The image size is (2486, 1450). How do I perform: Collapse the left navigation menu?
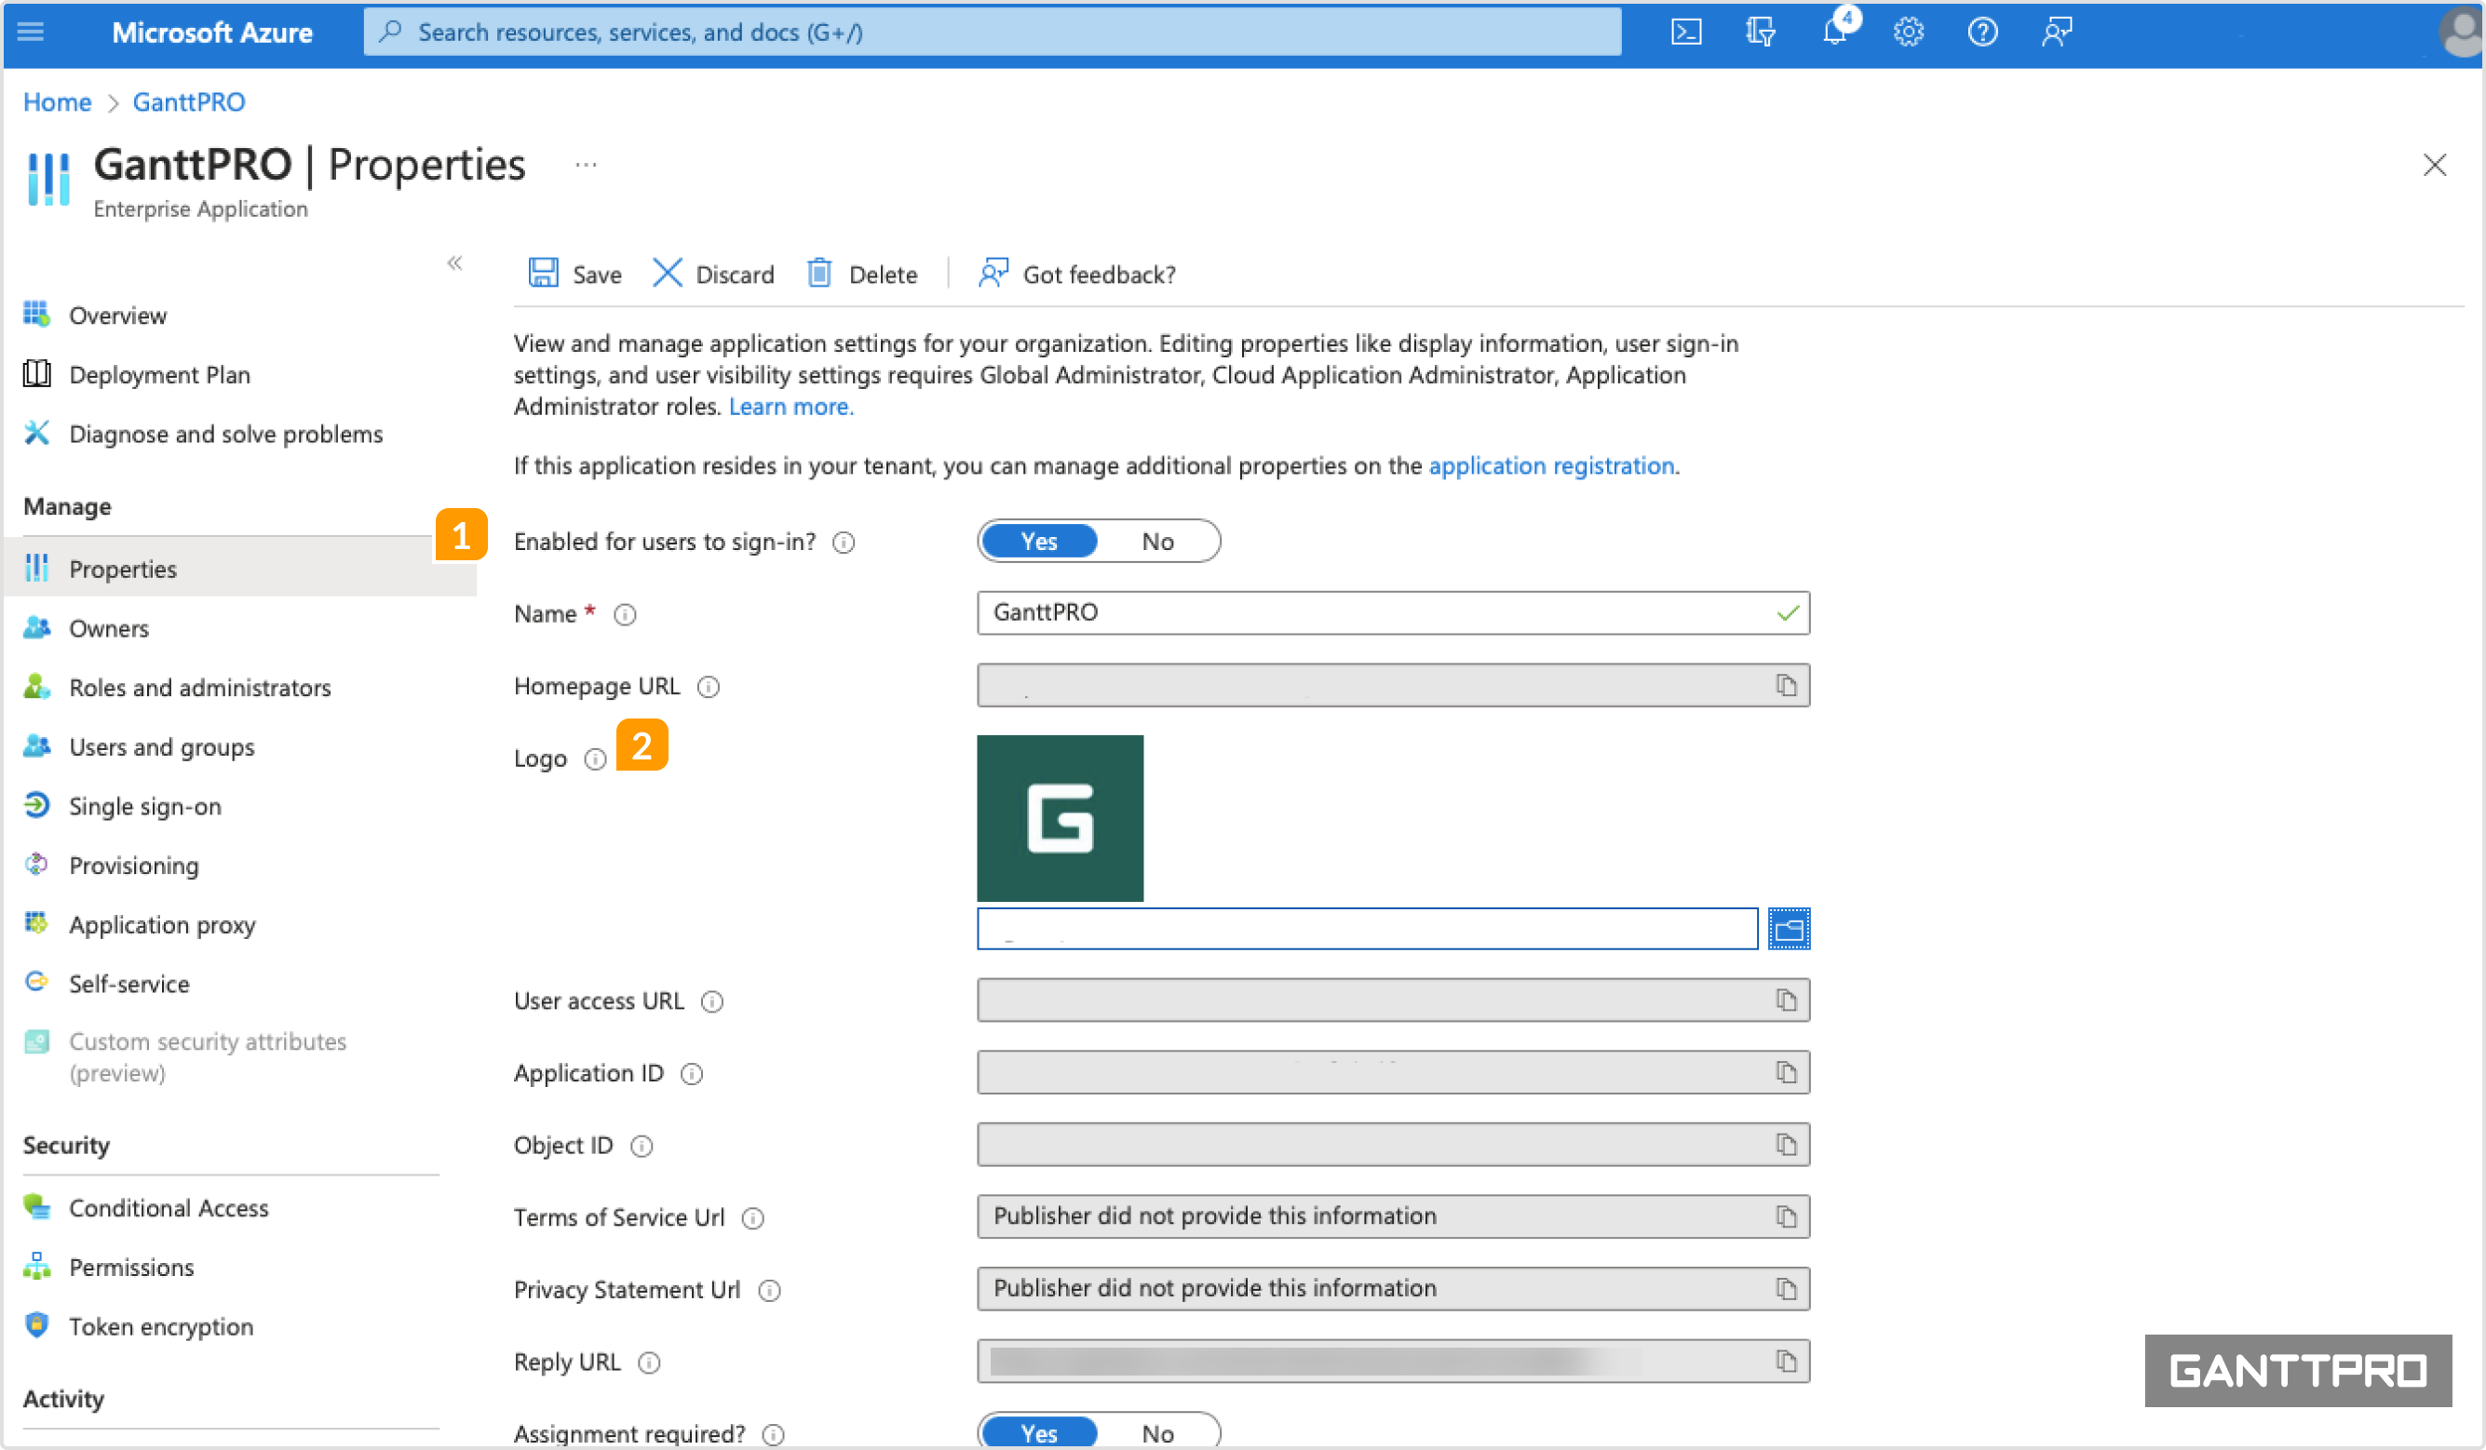454,262
